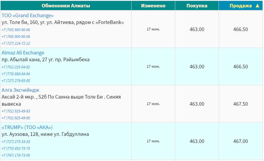Open the «TRUMP» (ТОО «АКА») link
This screenshot has width=264, height=161.
27,127
